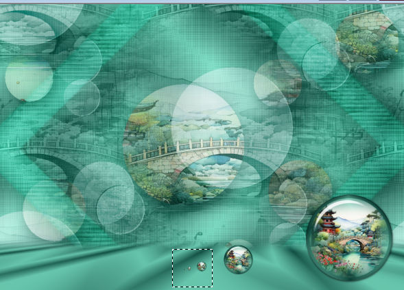This screenshot has height=290, width=404.
Task: Select the tiny glass sphere inside the marquee
Action: pos(202,266)
